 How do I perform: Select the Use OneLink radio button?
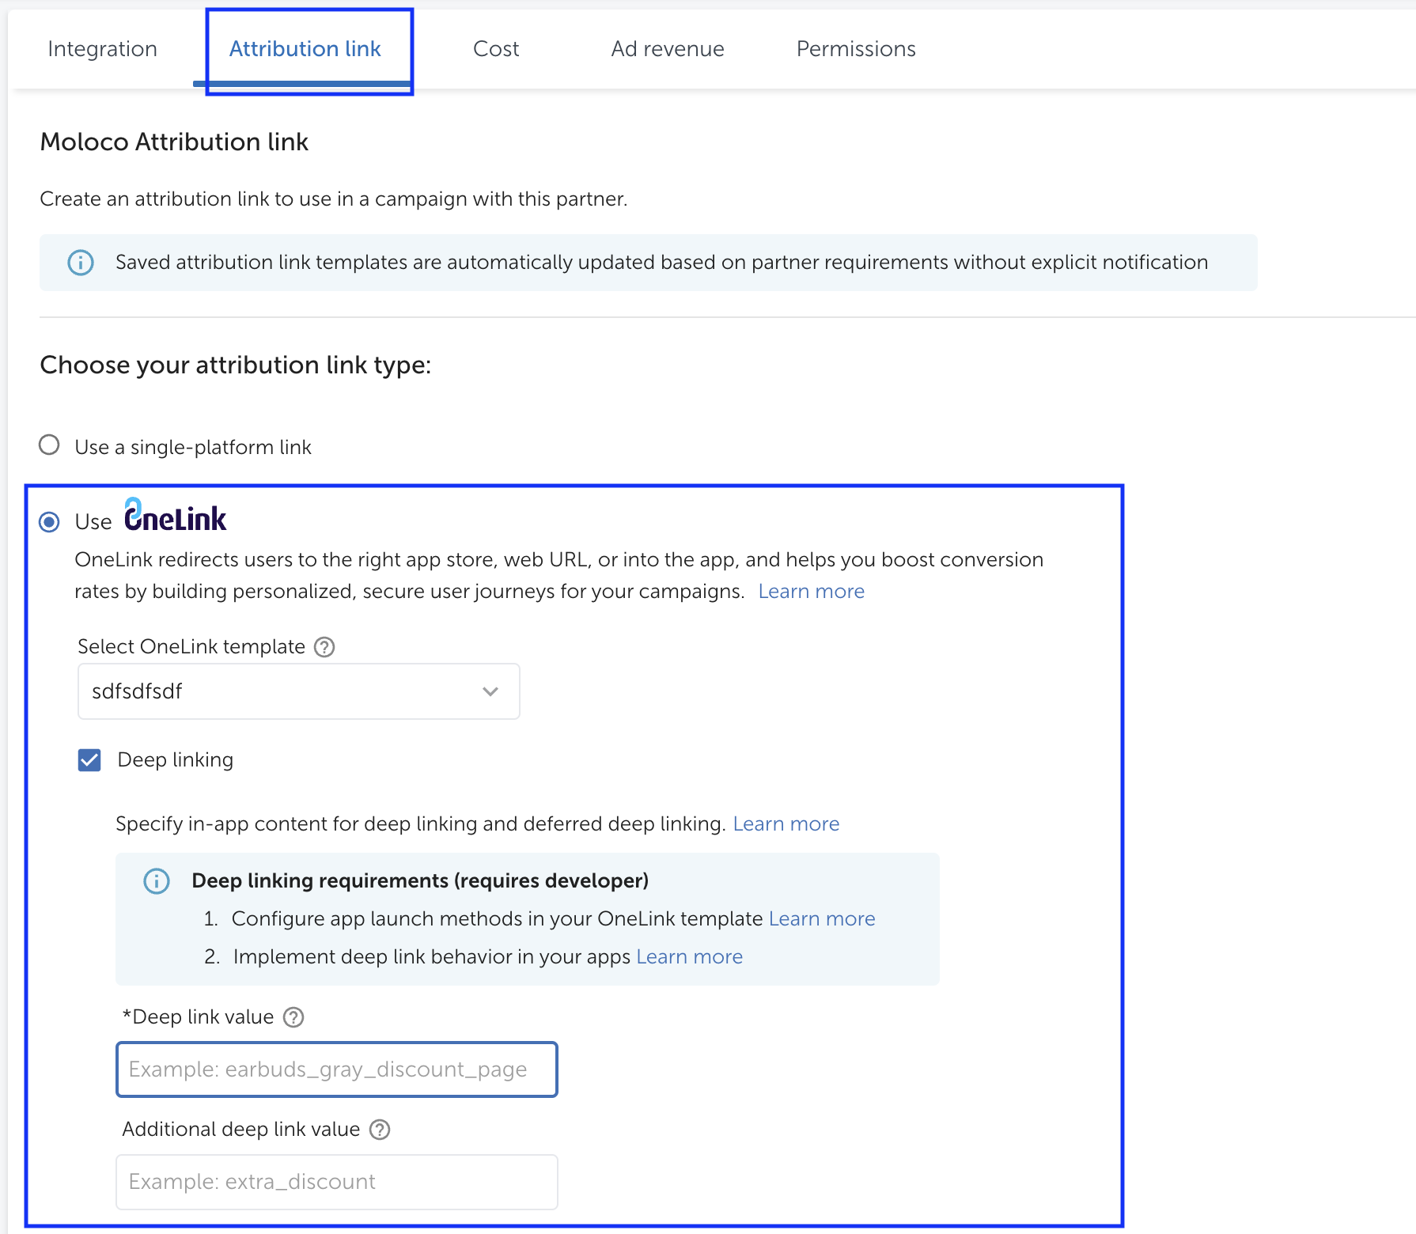[49, 522]
